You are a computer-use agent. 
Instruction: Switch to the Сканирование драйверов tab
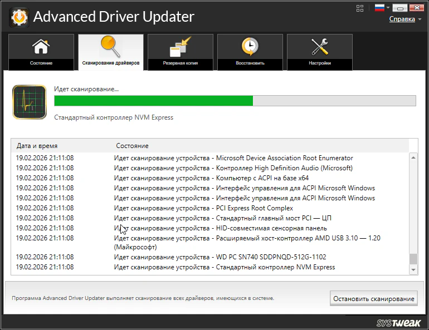(110, 52)
